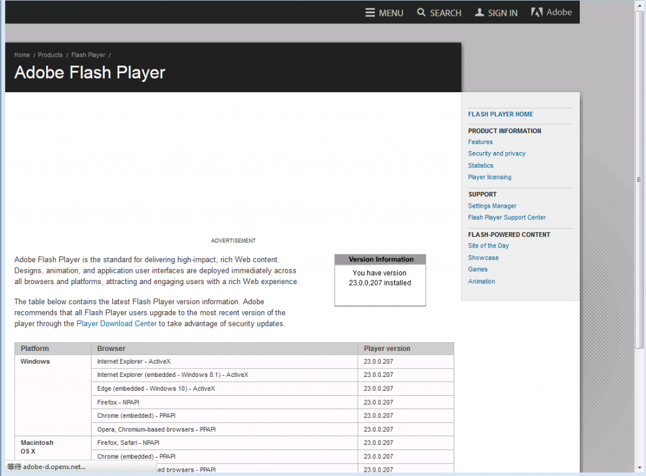The image size is (646, 476).
Task: Open Site of the Day link
Action: 489,246
